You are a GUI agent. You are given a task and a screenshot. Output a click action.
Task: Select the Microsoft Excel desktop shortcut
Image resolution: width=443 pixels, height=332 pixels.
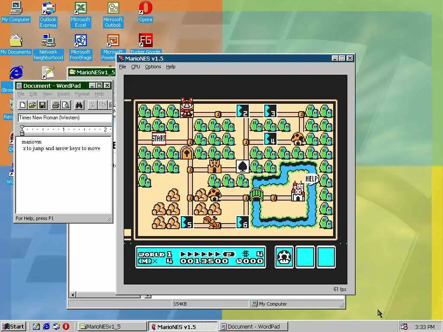(80, 15)
